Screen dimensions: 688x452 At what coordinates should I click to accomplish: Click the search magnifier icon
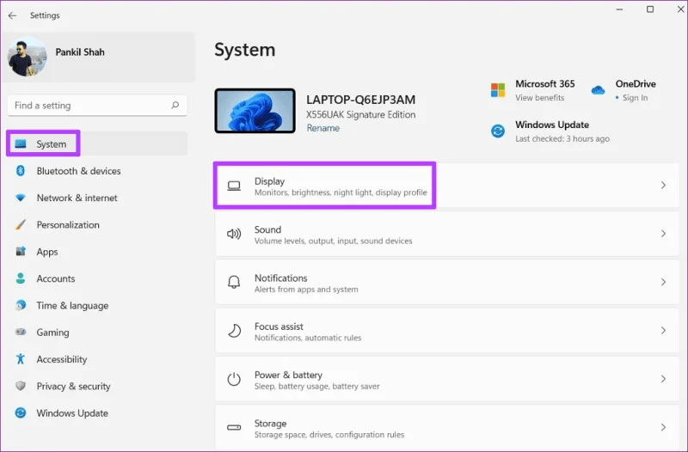tap(175, 105)
